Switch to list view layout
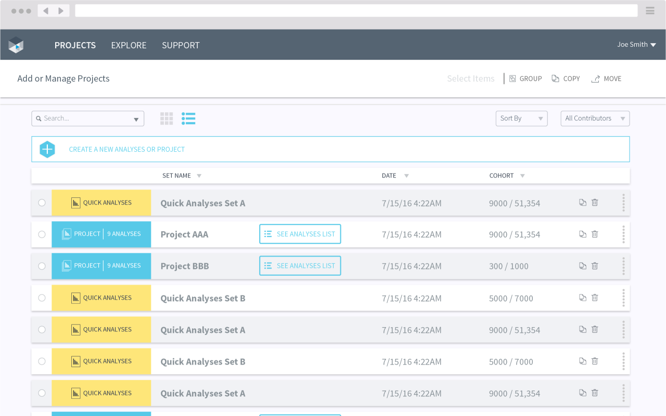 tap(188, 118)
